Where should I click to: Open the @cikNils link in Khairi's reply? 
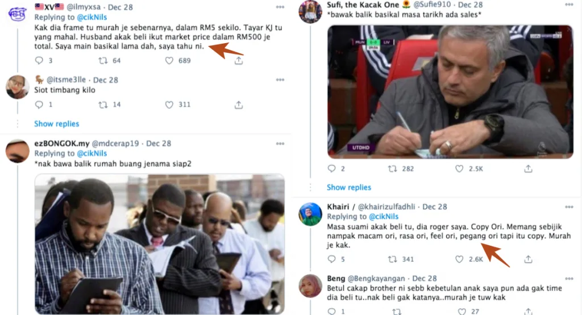click(x=386, y=216)
